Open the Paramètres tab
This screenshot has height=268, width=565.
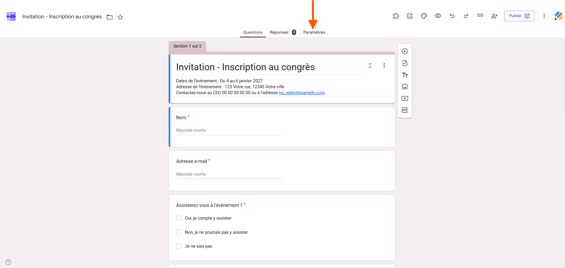tap(314, 32)
